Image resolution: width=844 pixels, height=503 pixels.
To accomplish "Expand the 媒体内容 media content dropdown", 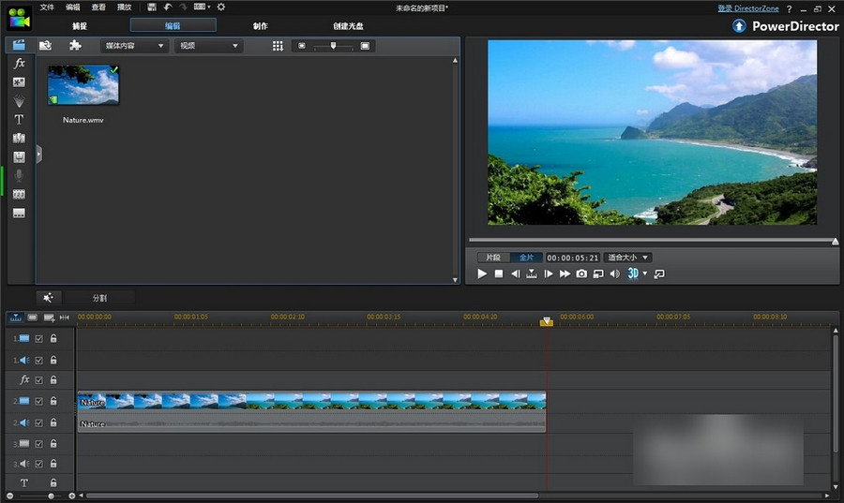I will pyautogui.click(x=134, y=46).
